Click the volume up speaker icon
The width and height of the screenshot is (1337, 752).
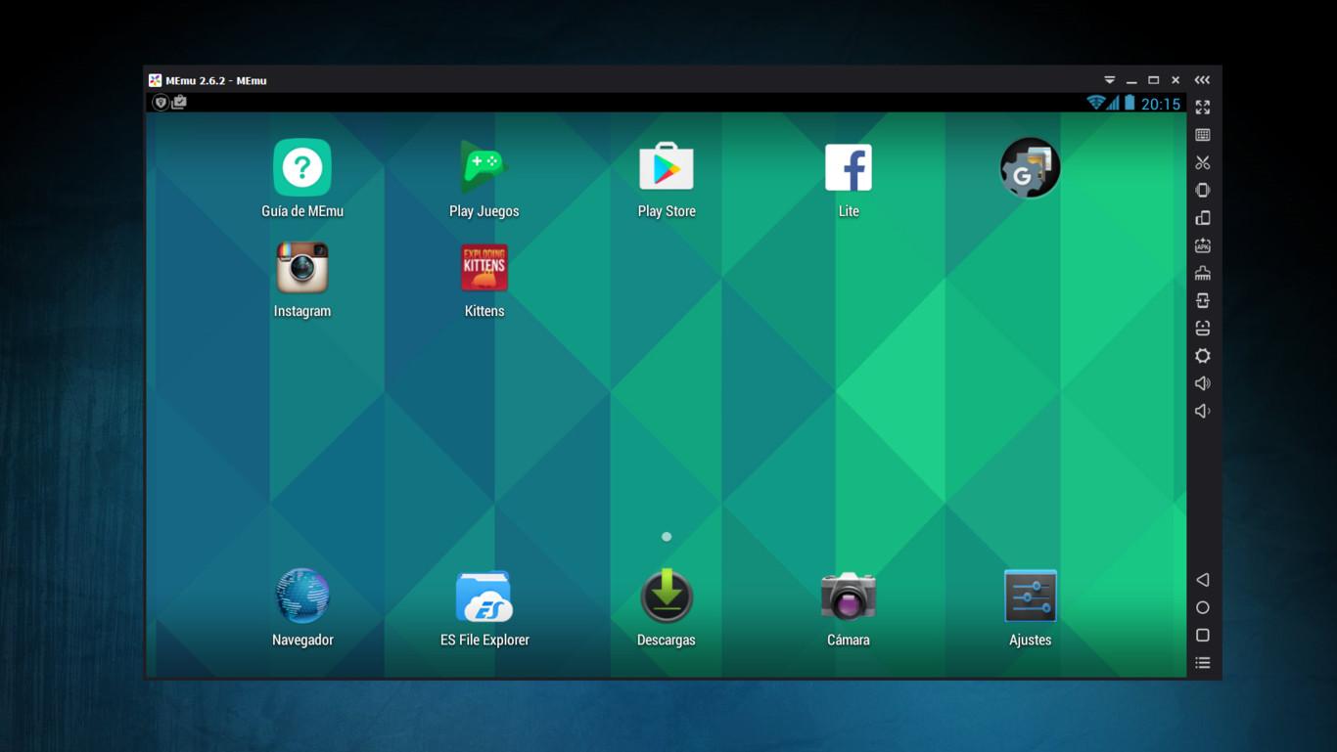point(1203,383)
